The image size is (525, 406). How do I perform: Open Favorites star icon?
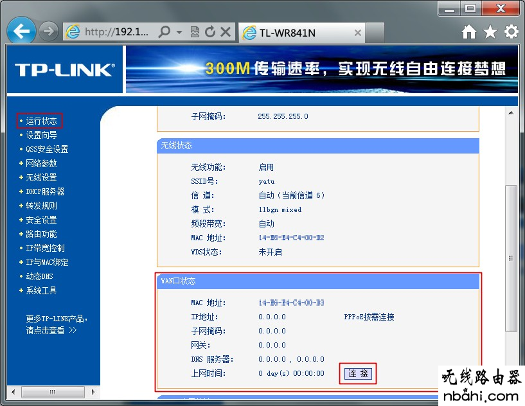click(490, 31)
